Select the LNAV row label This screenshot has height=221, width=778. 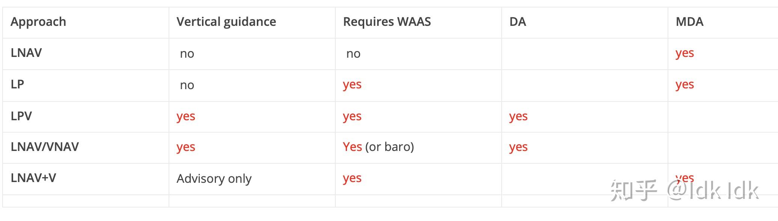(26, 53)
